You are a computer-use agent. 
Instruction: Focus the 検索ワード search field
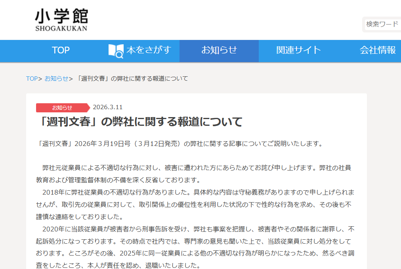click(x=383, y=25)
